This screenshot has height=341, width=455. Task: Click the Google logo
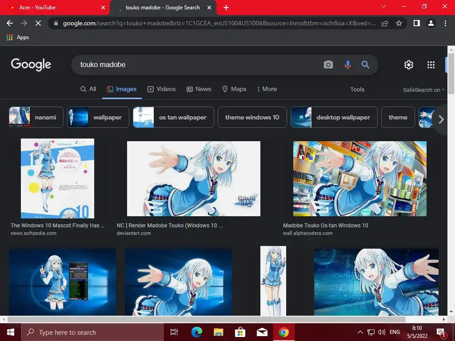(31, 64)
